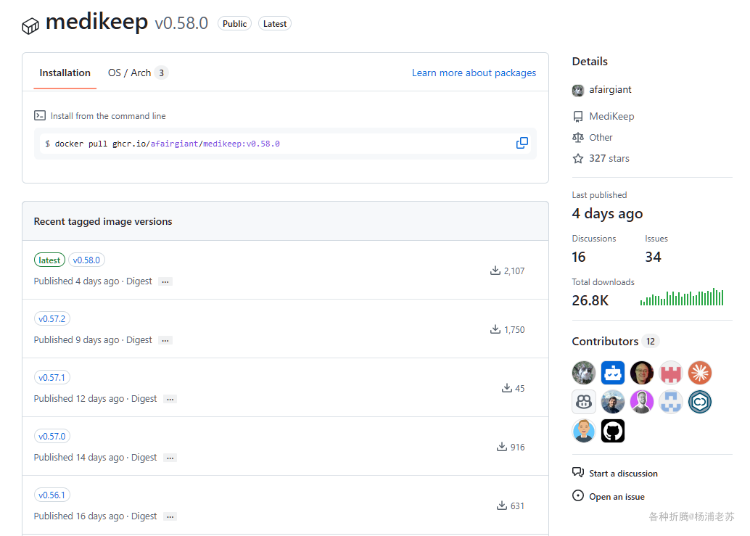Open the first contributor cat-photo avatar
750x536 pixels.
tap(584, 373)
